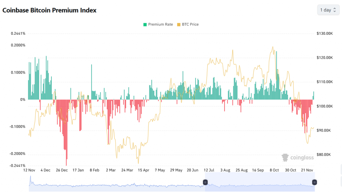Viewport: 342px width, 192px height.
Task: Hide the BTC Price legend series
Action: click(189, 24)
